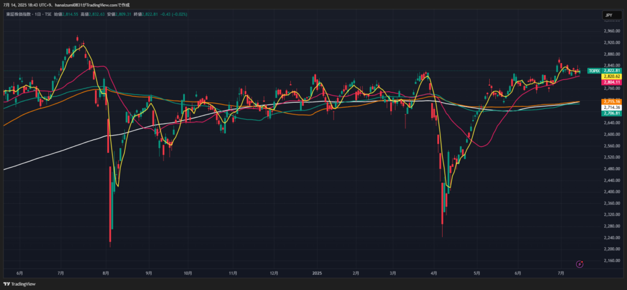Click the TradingView logo at bottom left
The height and width of the screenshot is (290, 627).
(20, 284)
